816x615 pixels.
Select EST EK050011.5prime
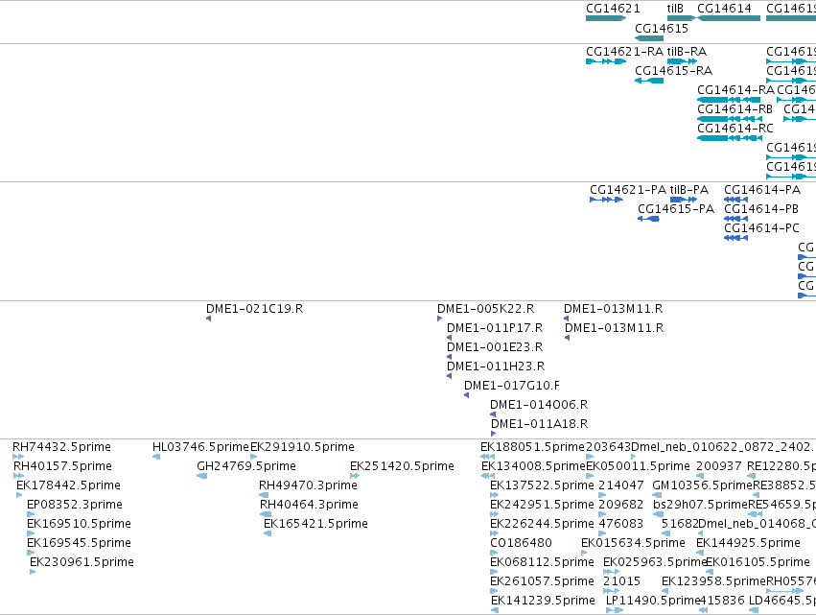[590, 476]
